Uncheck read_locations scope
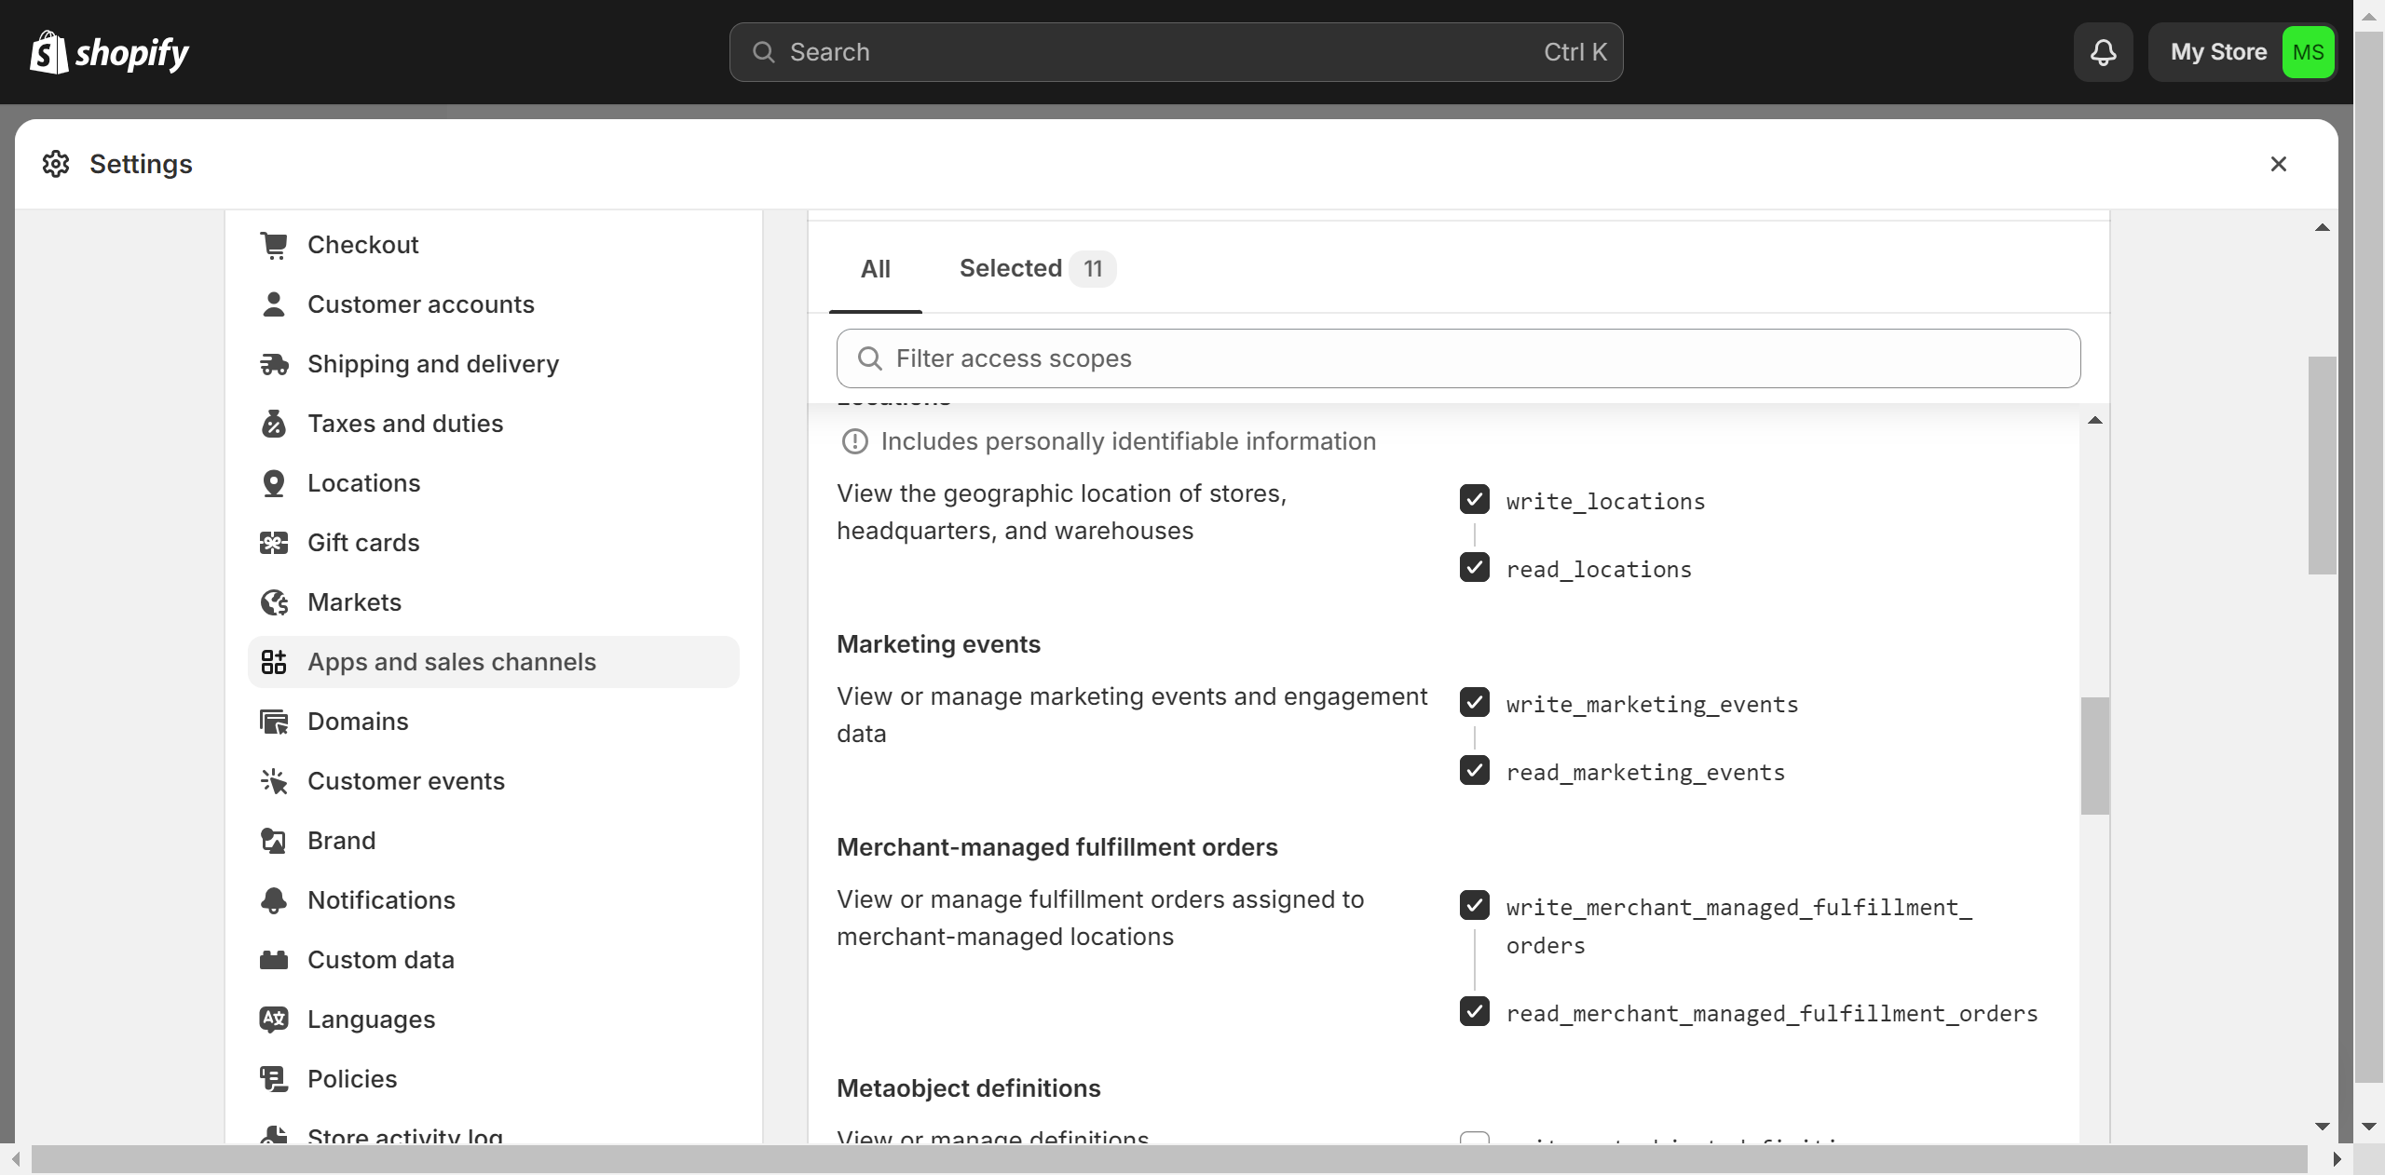This screenshot has height=1175, width=2385. 1475,568
